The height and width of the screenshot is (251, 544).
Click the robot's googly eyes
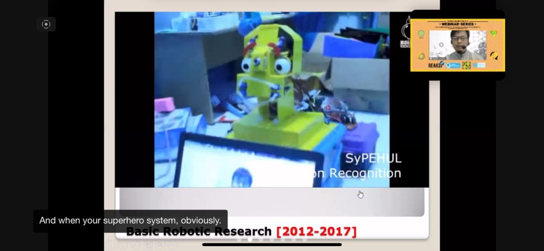click(265, 65)
